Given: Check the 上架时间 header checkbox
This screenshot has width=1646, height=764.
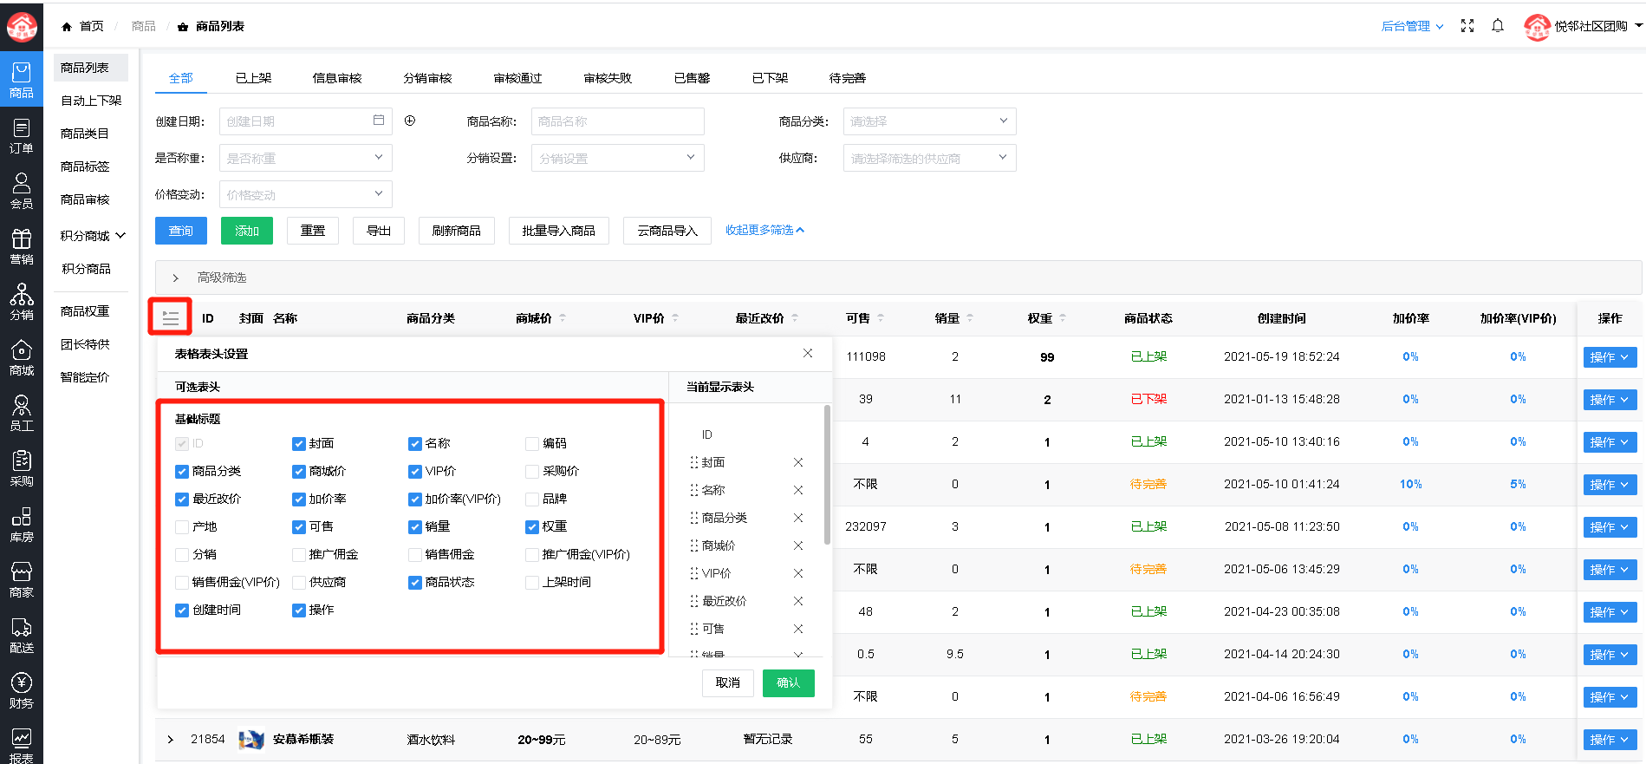Looking at the screenshot, I should (x=532, y=583).
